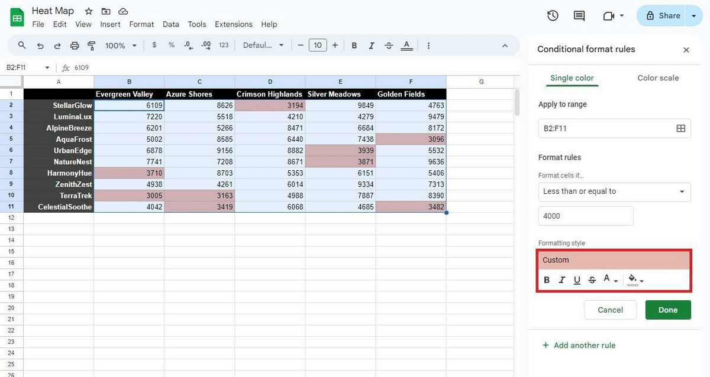
Task: Open the Google Sheets home icon
Action: click(x=17, y=17)
